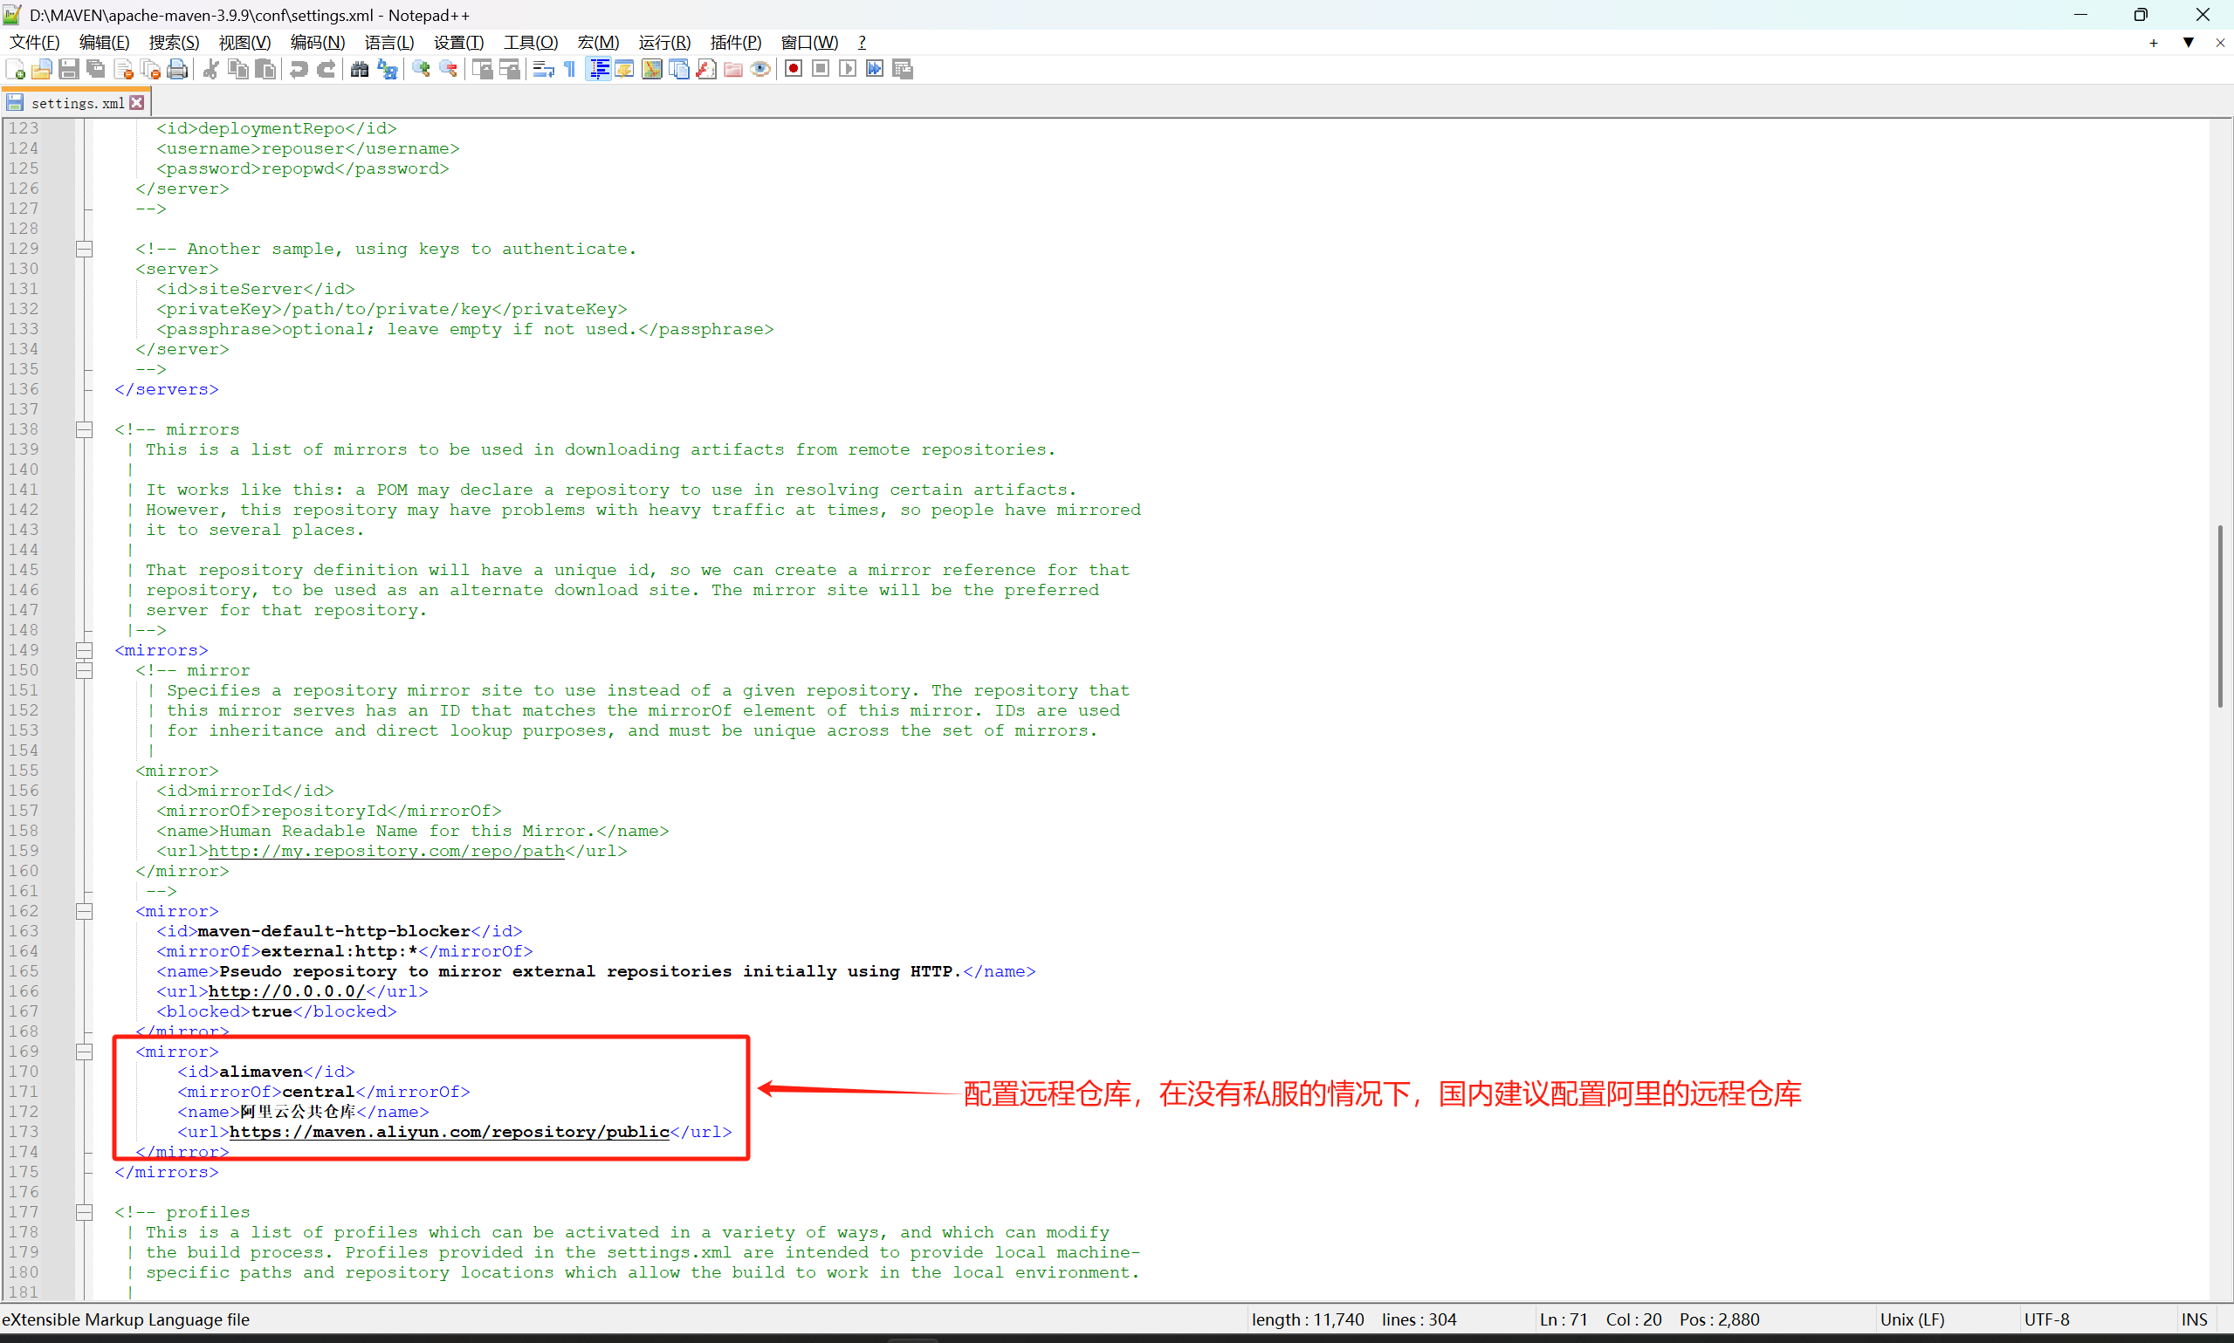Image resolution: width=2234 pixels, height=1343 pixels.
Task: Collapse the mirrors fold at line 149
Action: point(84,650)
